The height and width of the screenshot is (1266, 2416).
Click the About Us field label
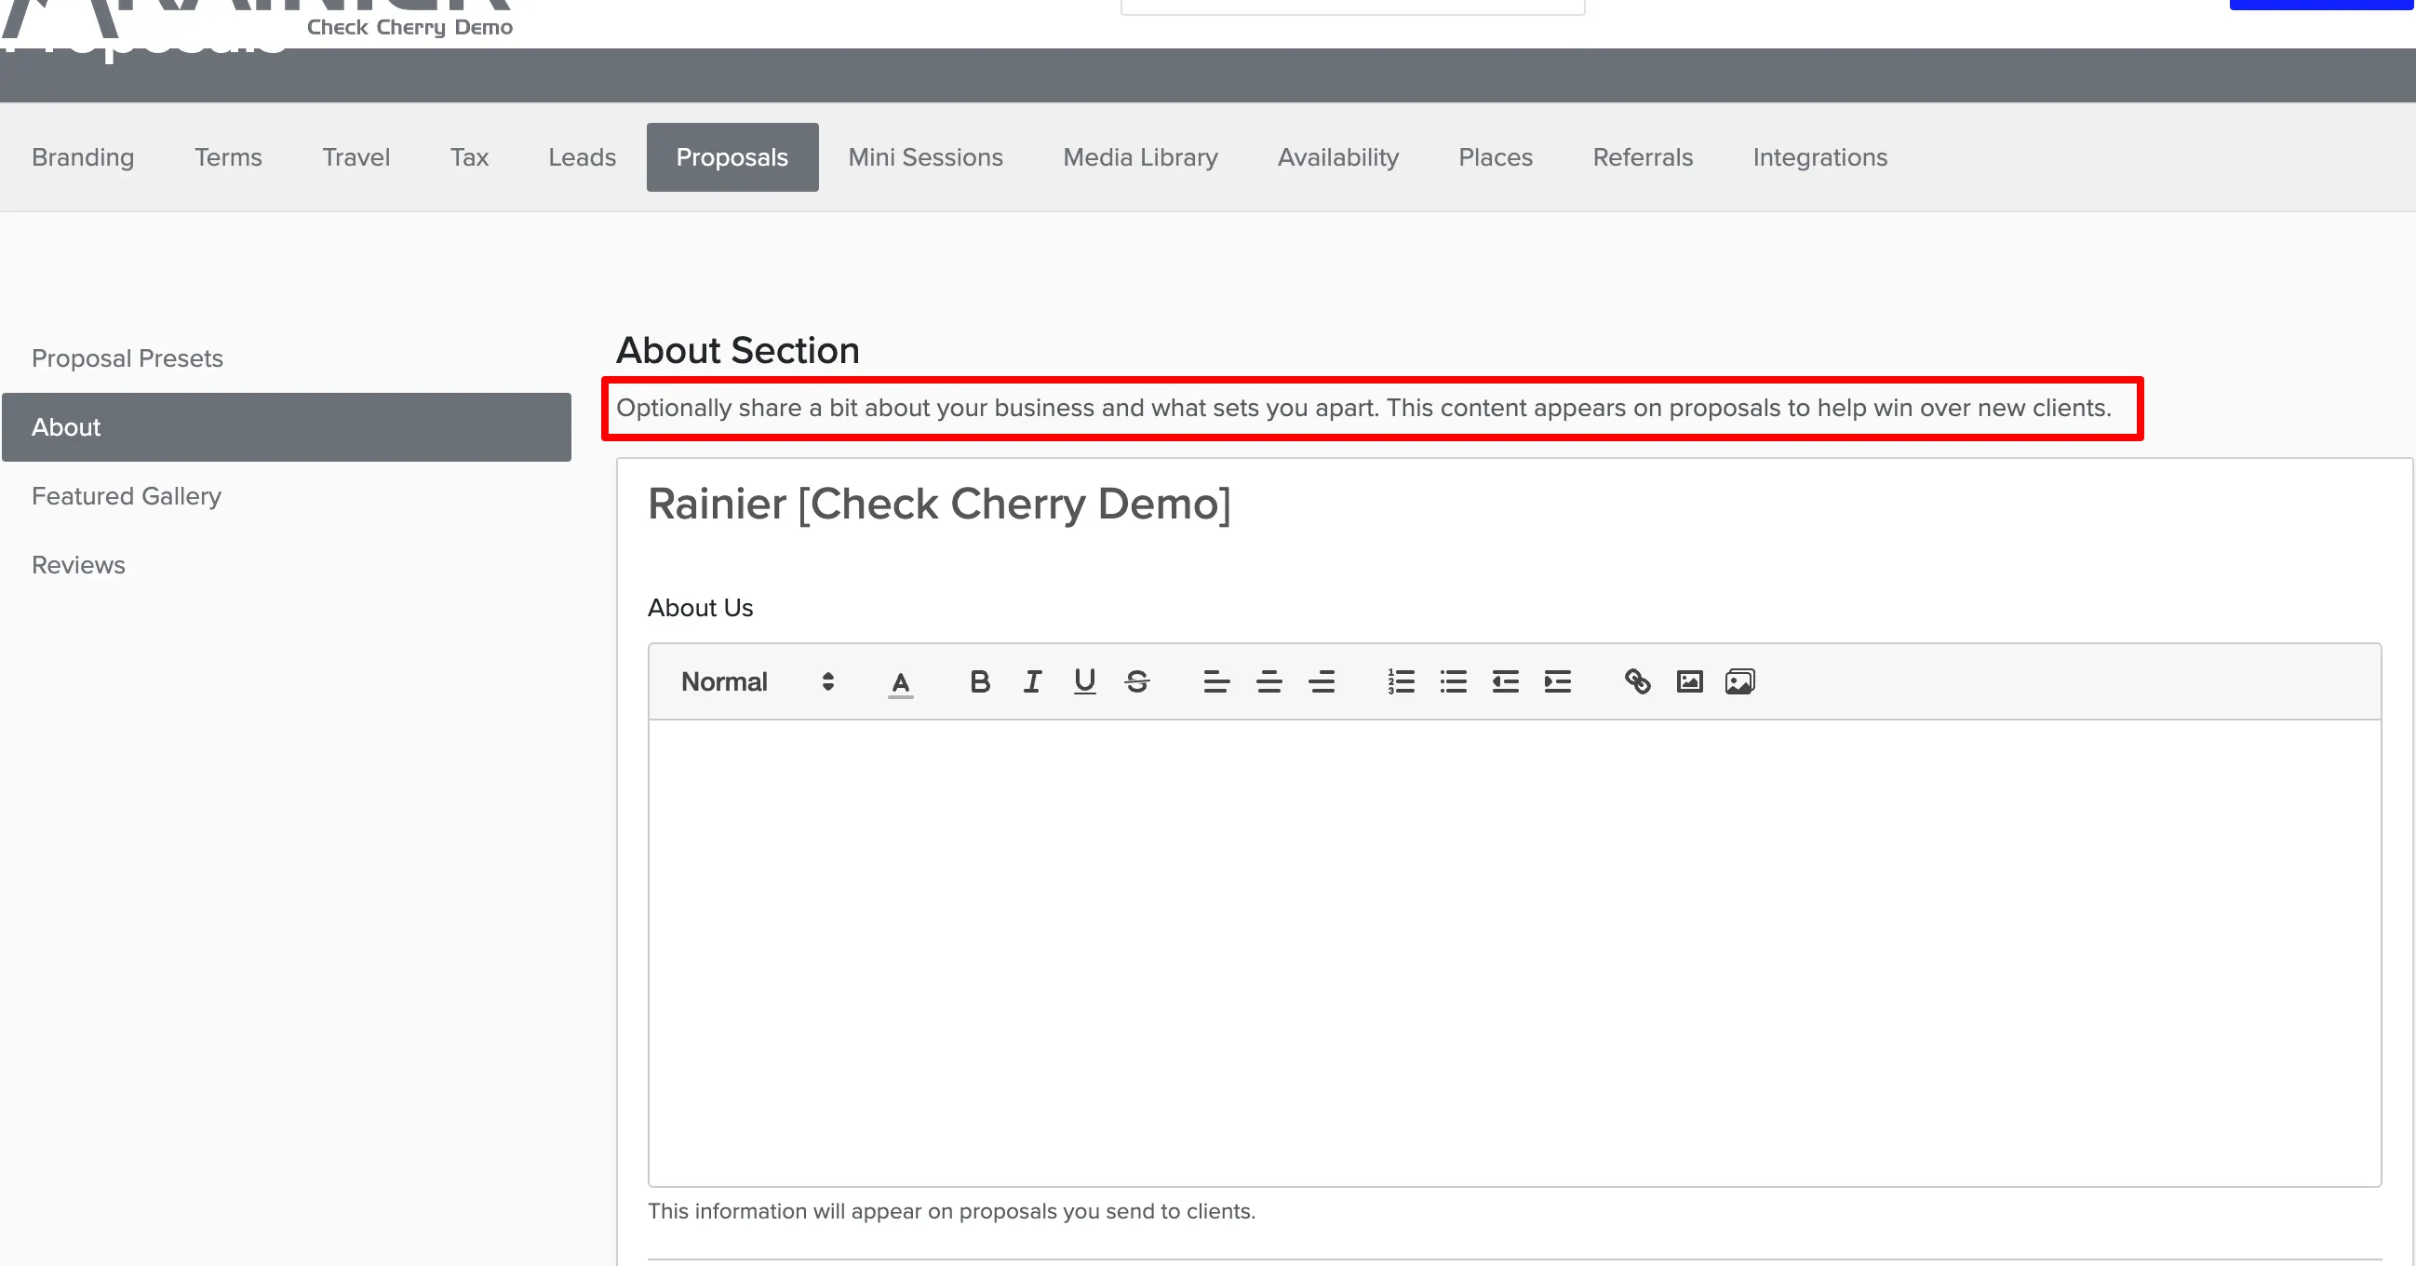tap(701, 609)
